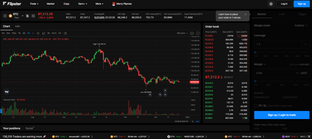The image size is (312, 139).
Task: Expand the chart to fullscreen
Action: (x=198, y=33)
